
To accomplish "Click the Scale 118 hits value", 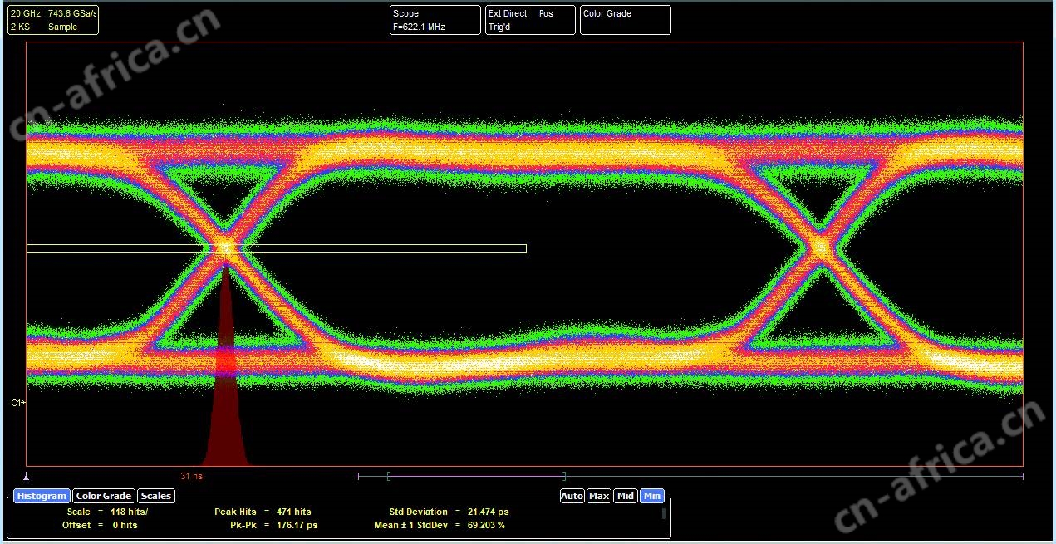I will [x=129, y=512].
